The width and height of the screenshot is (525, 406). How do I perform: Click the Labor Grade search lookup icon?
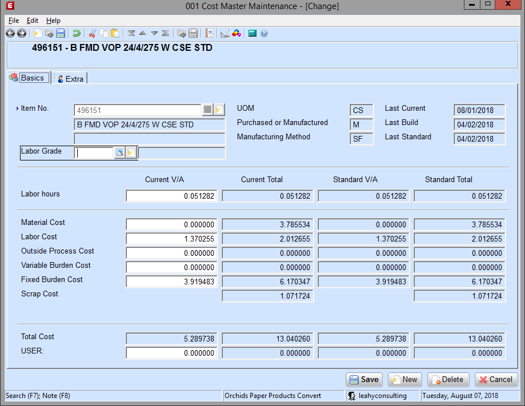(119, 152)
